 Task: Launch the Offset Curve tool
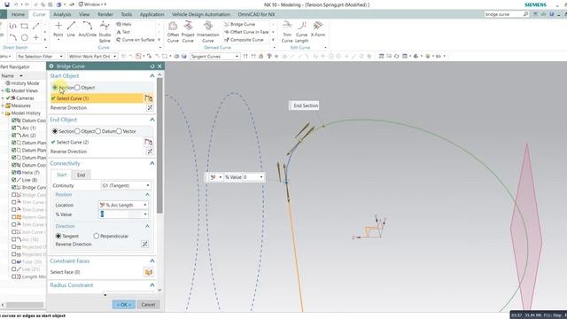pos(173,32)
